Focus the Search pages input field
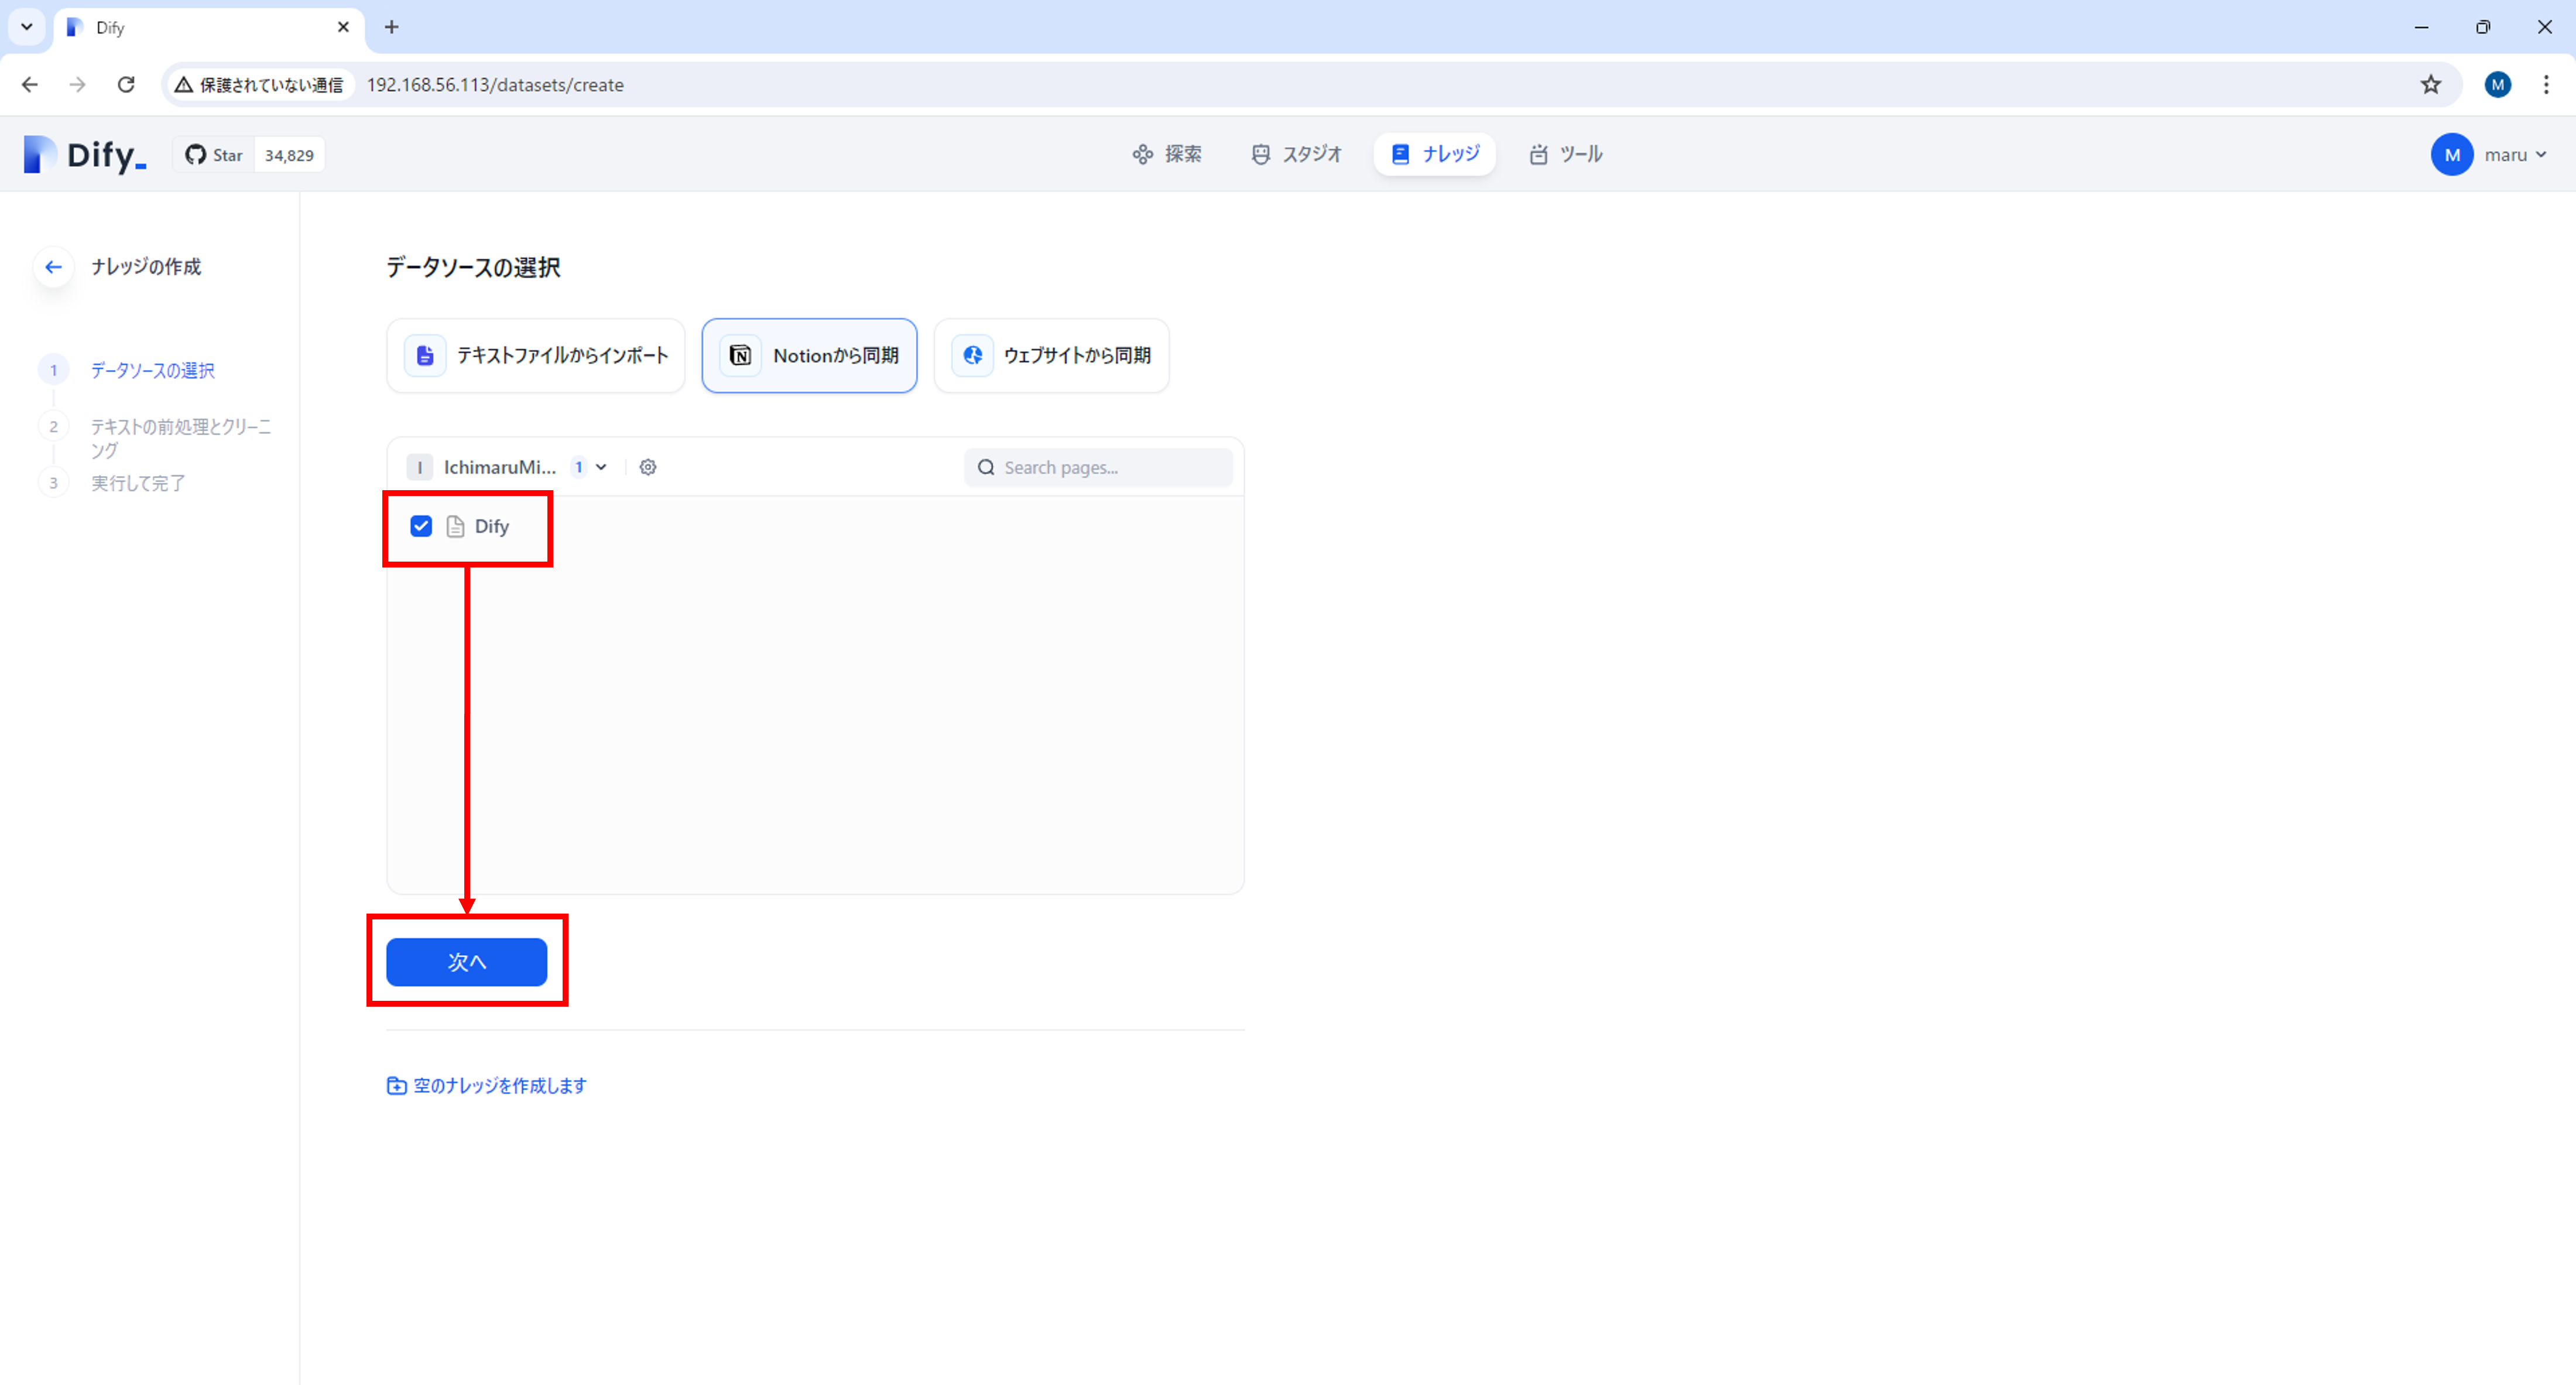2576x1385 pixels. tap(1110, 467)
